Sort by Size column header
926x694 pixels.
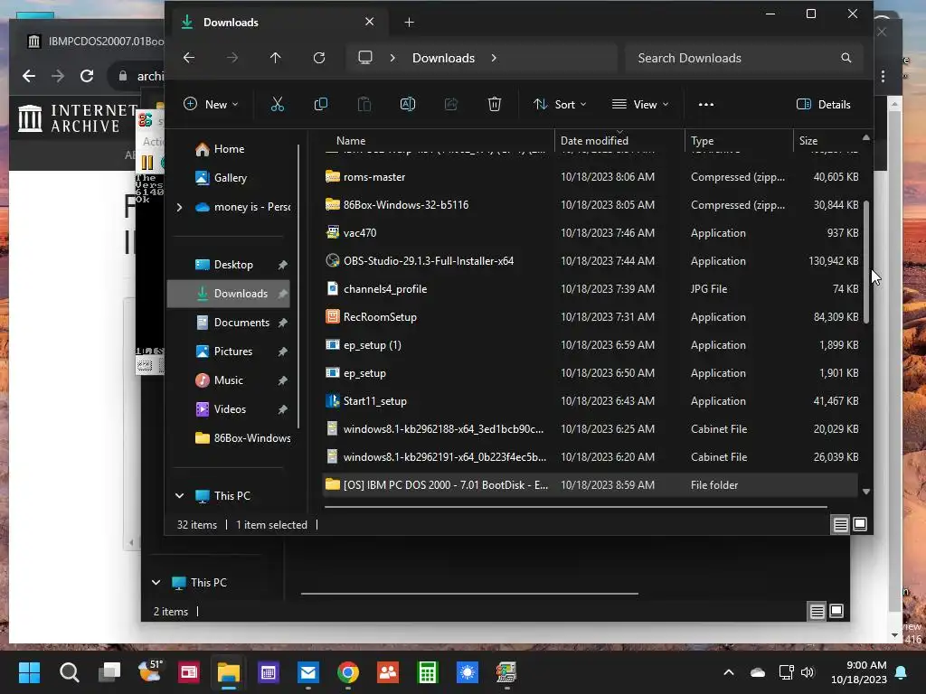808,140
